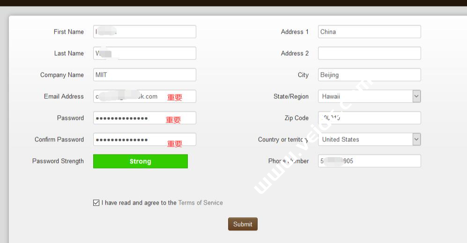This screenshot has width=467, height=243.
Task: Click the Address 1 field containing China
Action: point(369,32)
